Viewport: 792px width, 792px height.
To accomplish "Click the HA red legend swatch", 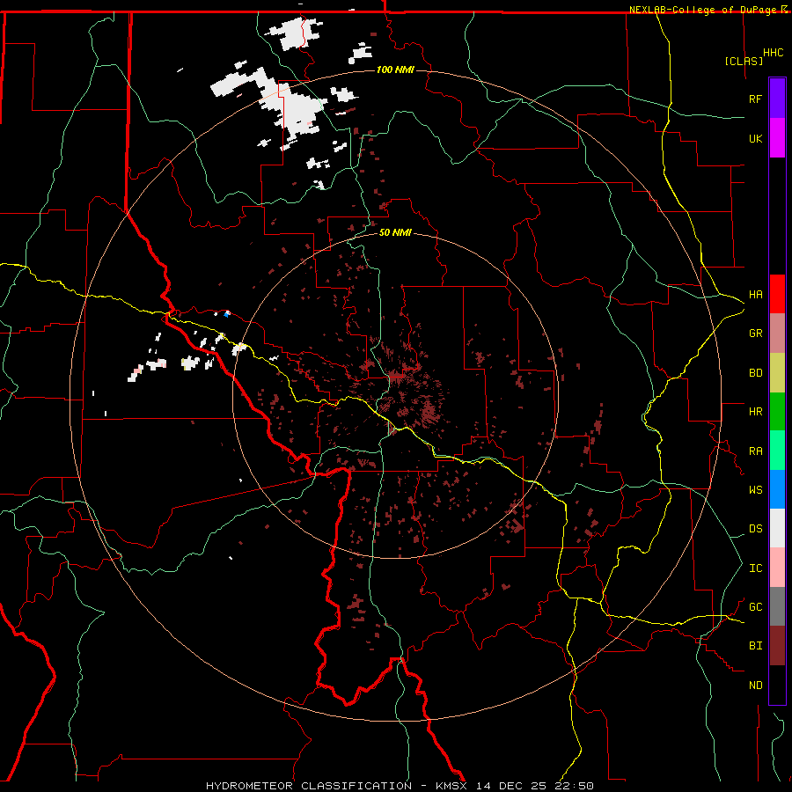I will point(777,294).
